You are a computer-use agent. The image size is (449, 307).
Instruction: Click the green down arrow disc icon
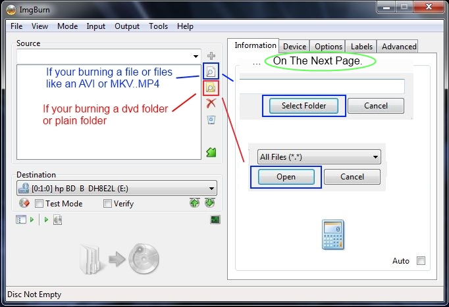point(210,203)
